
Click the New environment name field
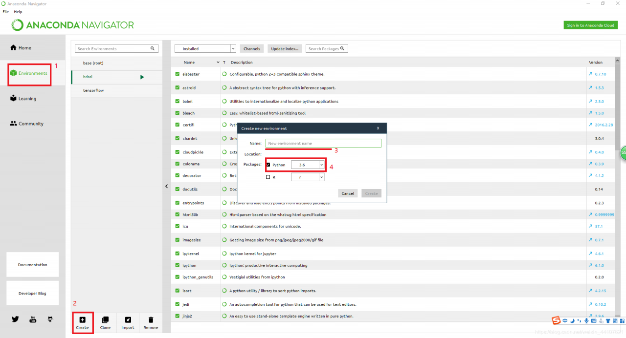coord(323,143)
